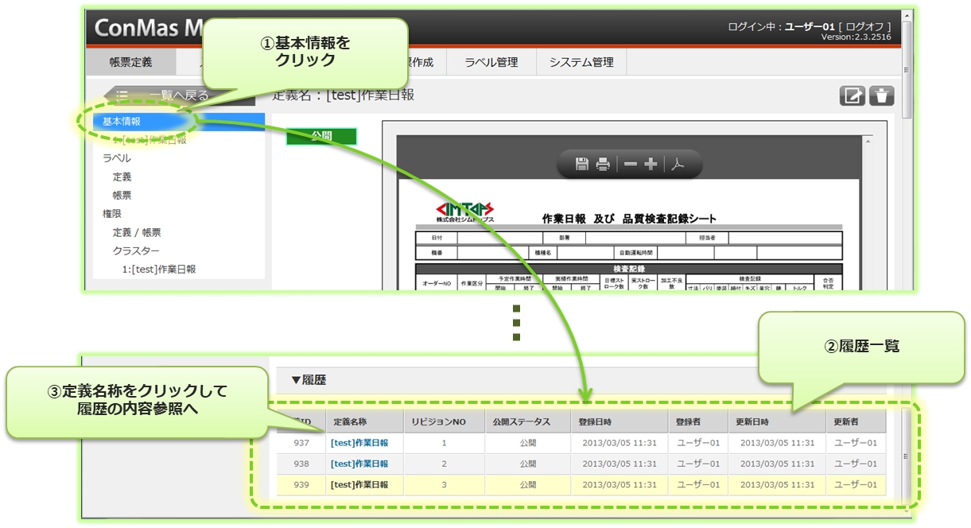
Task: Click the Adobe Acrobat toolbar icon
Action: pos(676,164)
